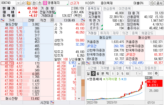The image size is (164, 105).
Task: Click the tick list scroll down arrow
Action: [79, 98]
